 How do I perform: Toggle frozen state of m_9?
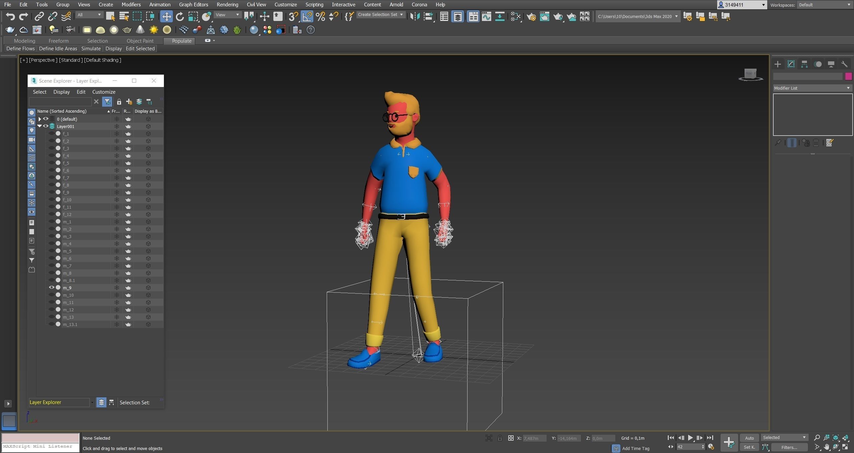[x=116, y=288]
